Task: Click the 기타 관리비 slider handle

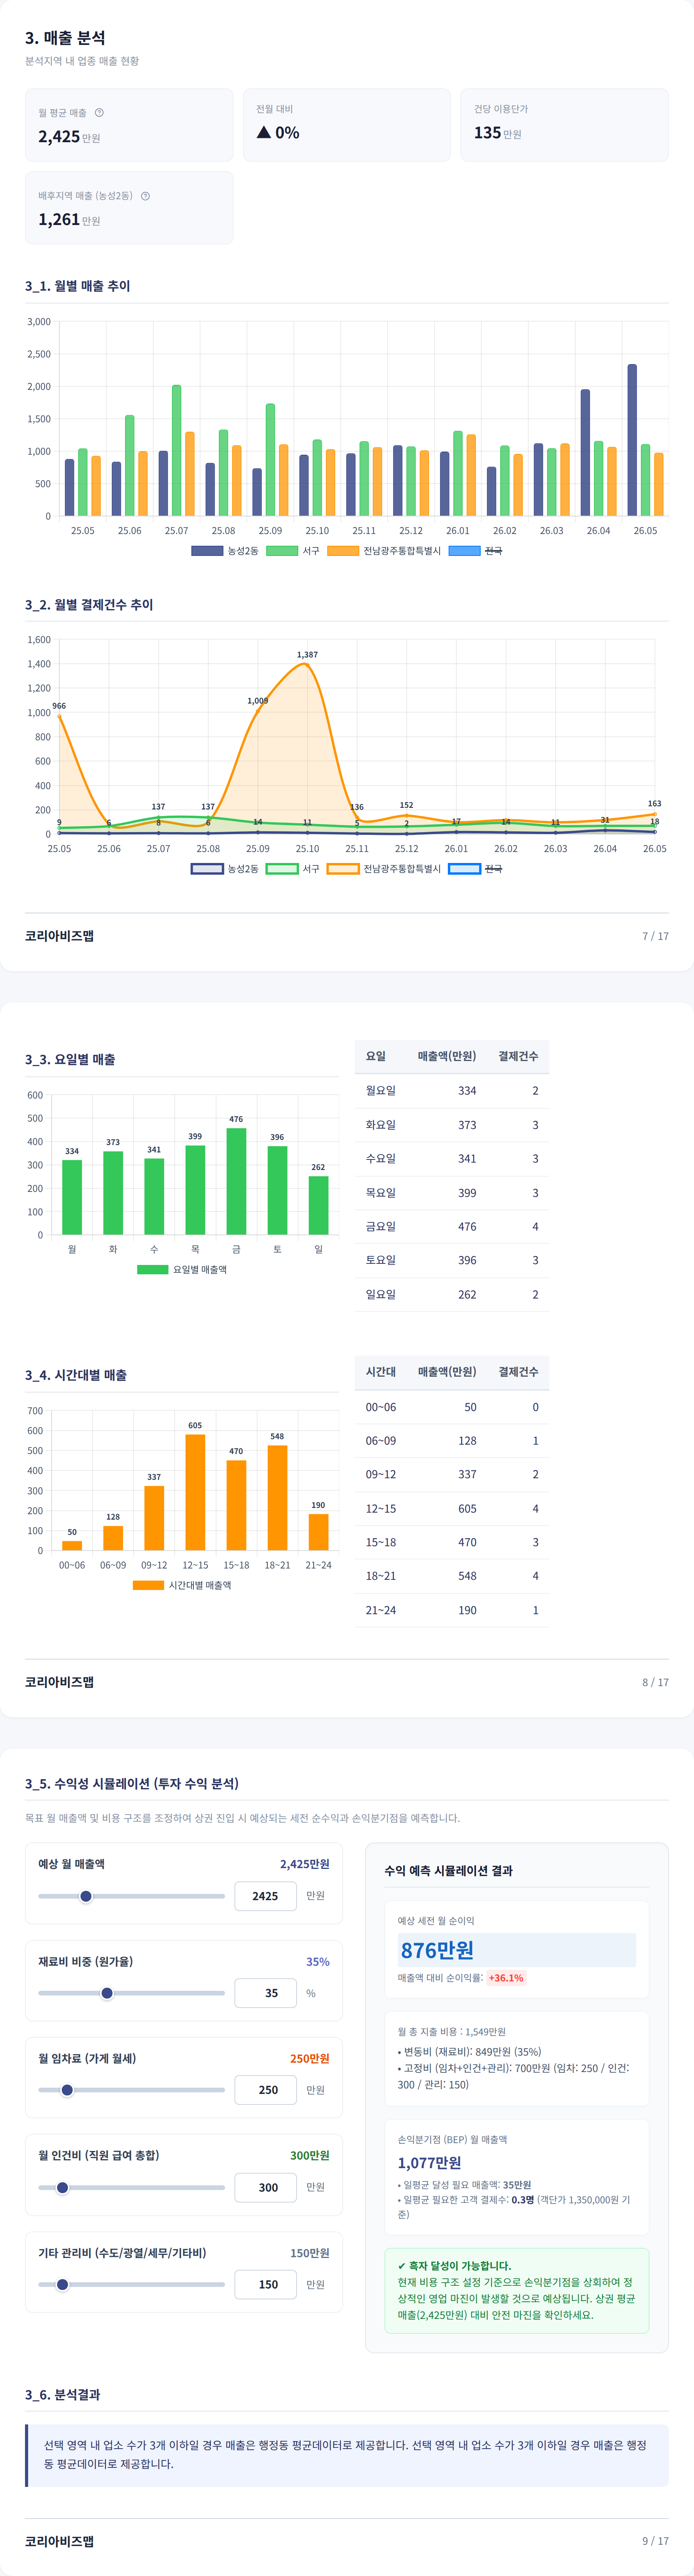Action: click(x=62, y=2284)
